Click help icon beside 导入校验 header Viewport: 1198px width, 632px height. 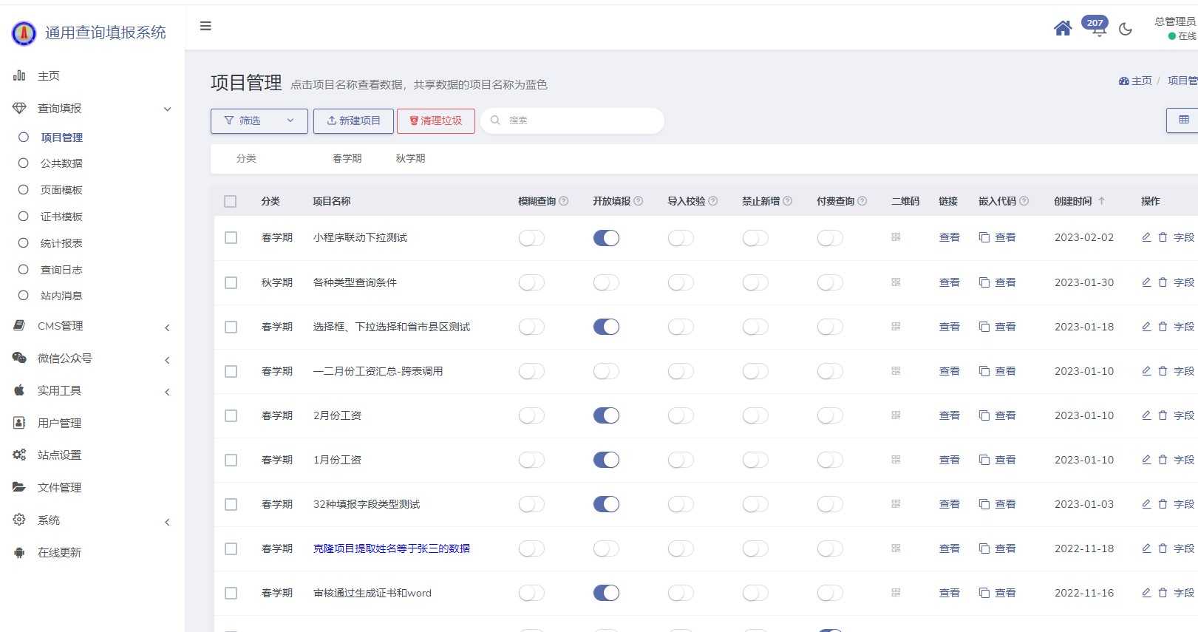713,201
